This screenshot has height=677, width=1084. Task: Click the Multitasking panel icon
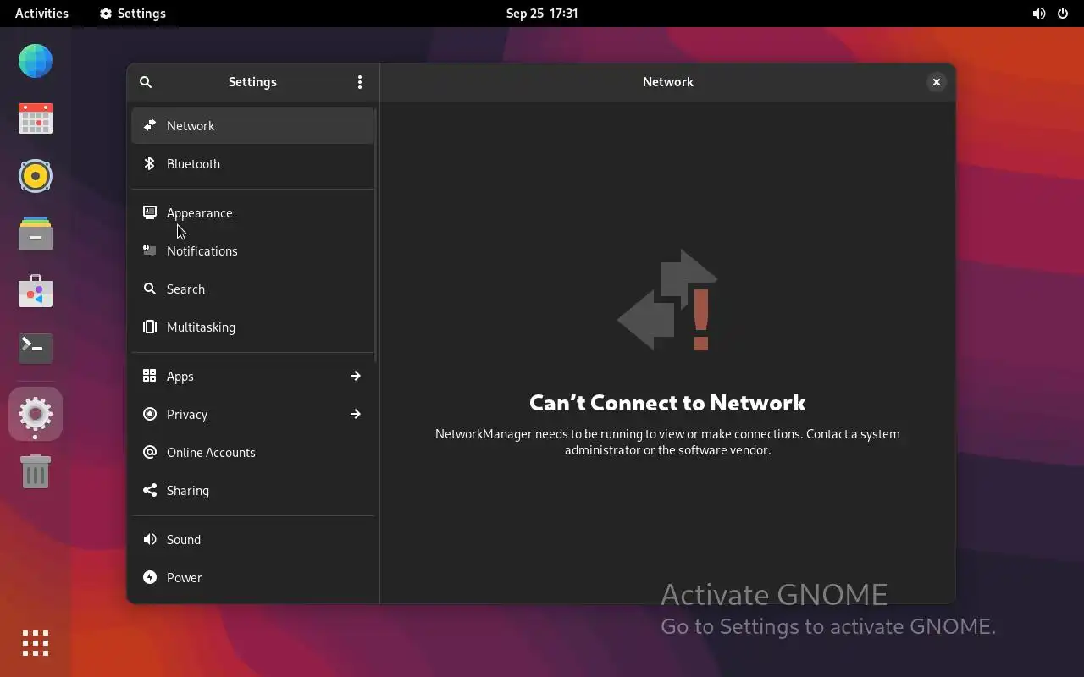pos(150,327)
